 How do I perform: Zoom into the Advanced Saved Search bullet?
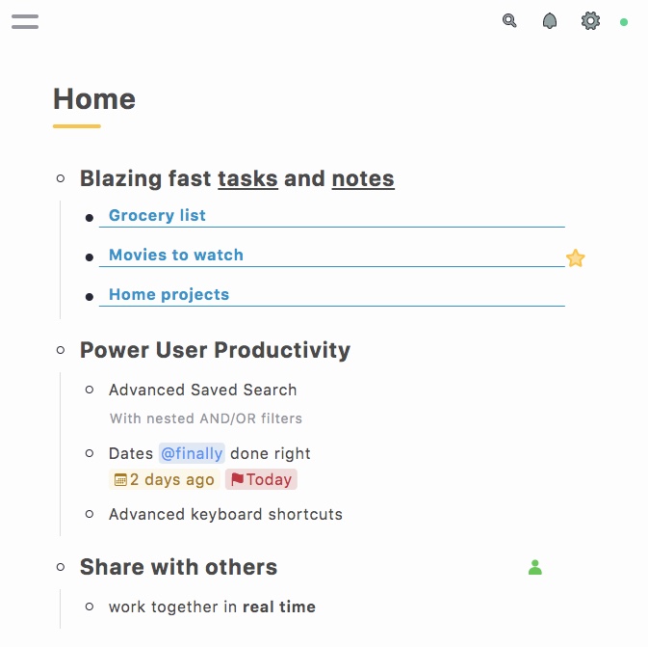(90, 390)
